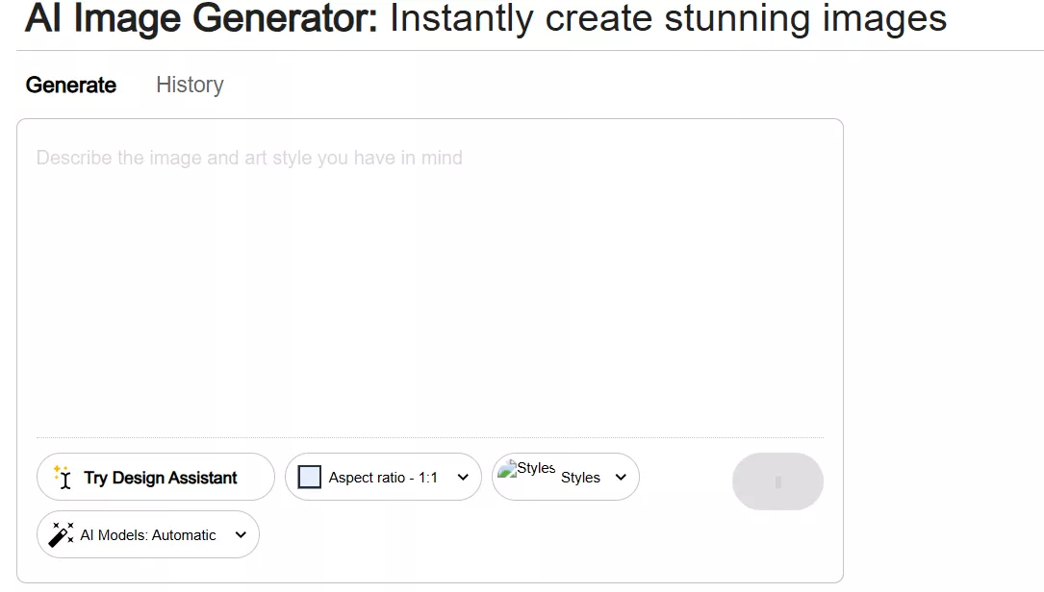Open the Aspect ratio - 1:1 dropdown

coord(383,477)
